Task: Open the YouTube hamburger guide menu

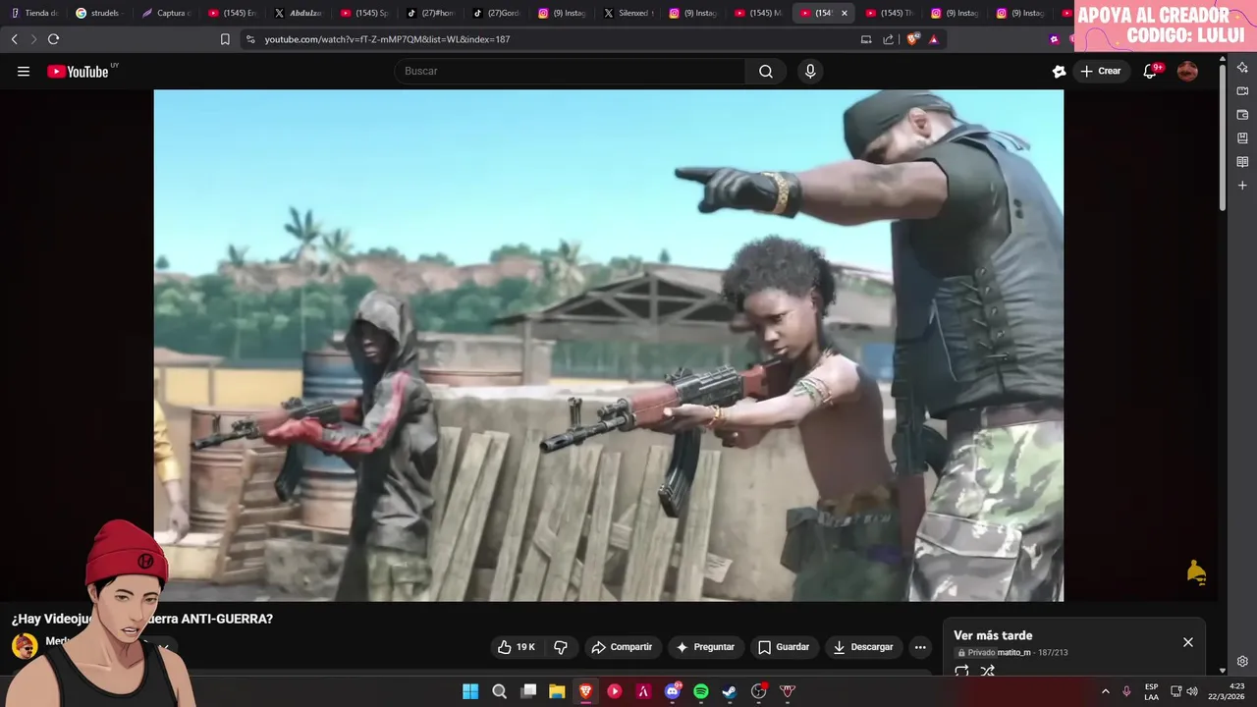Action: point(24,71)
